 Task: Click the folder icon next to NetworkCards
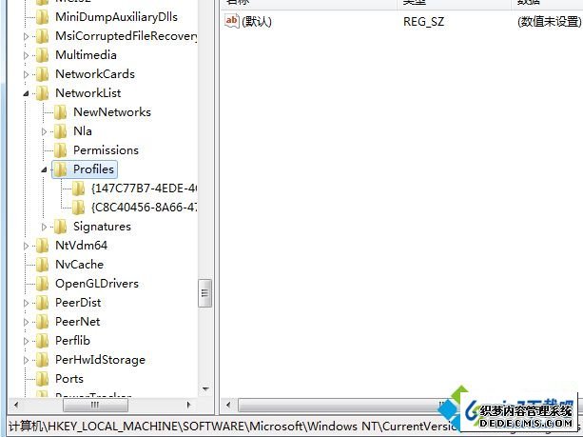[x=42, y=74]
